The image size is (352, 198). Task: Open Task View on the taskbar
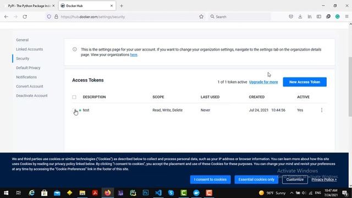click(x=19, y=193)
